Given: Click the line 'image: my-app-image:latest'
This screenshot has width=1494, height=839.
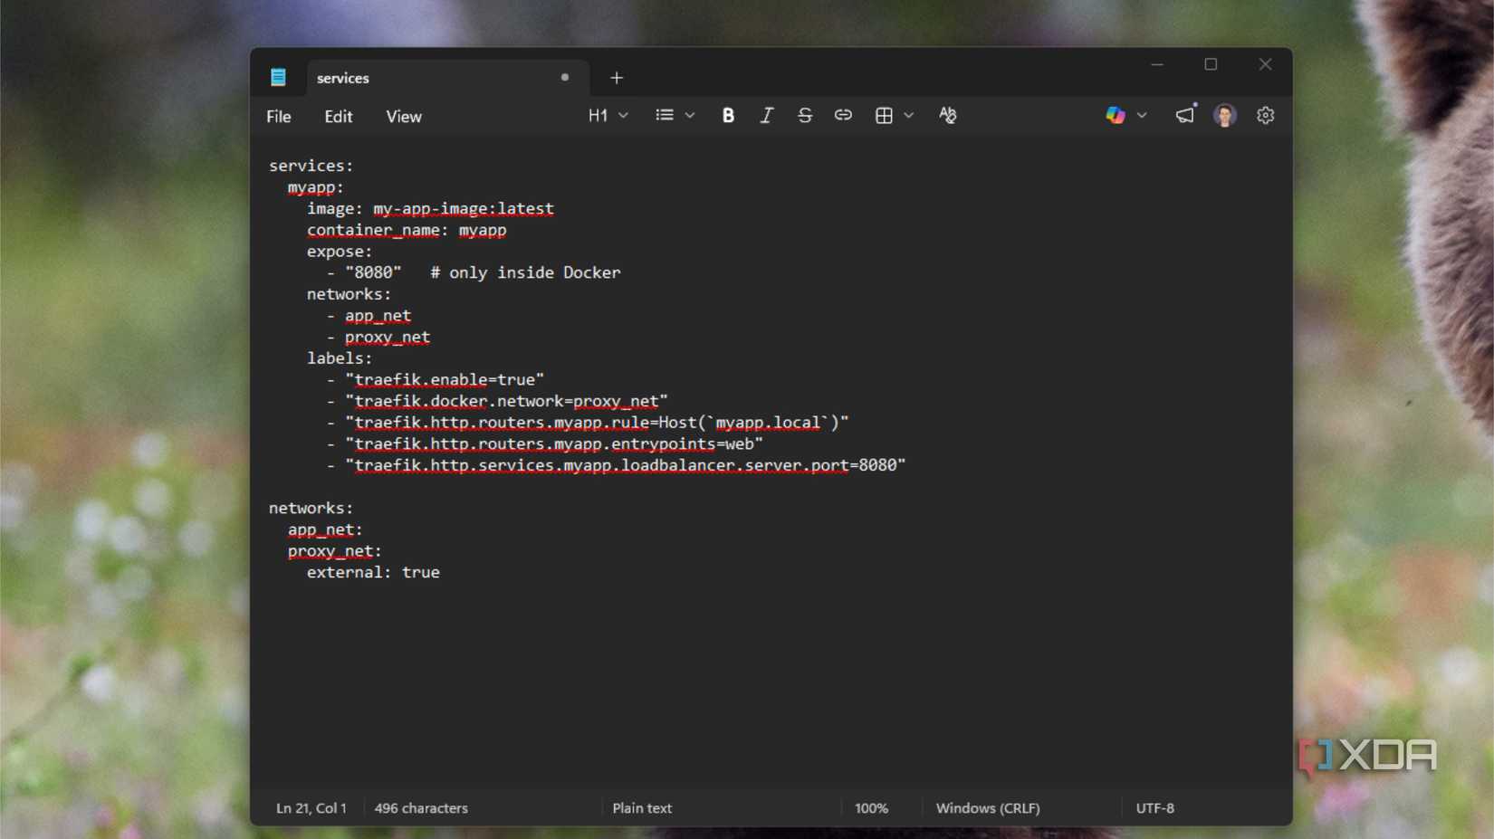Looking at the screenshot, I should pos(430,209).
